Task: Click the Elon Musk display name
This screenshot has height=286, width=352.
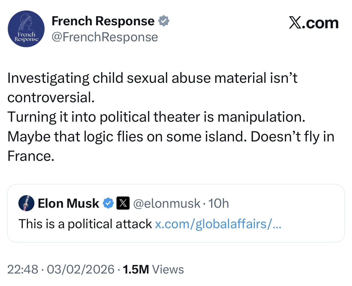Action: (69, 203)
